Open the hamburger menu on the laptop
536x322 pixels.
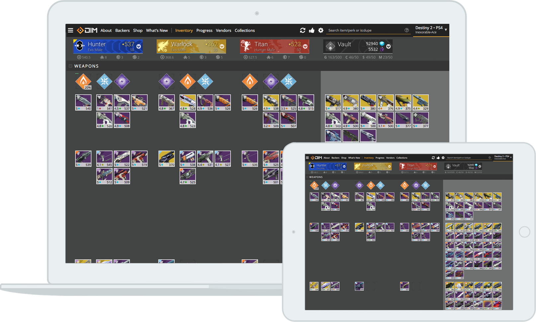(70, 30)
